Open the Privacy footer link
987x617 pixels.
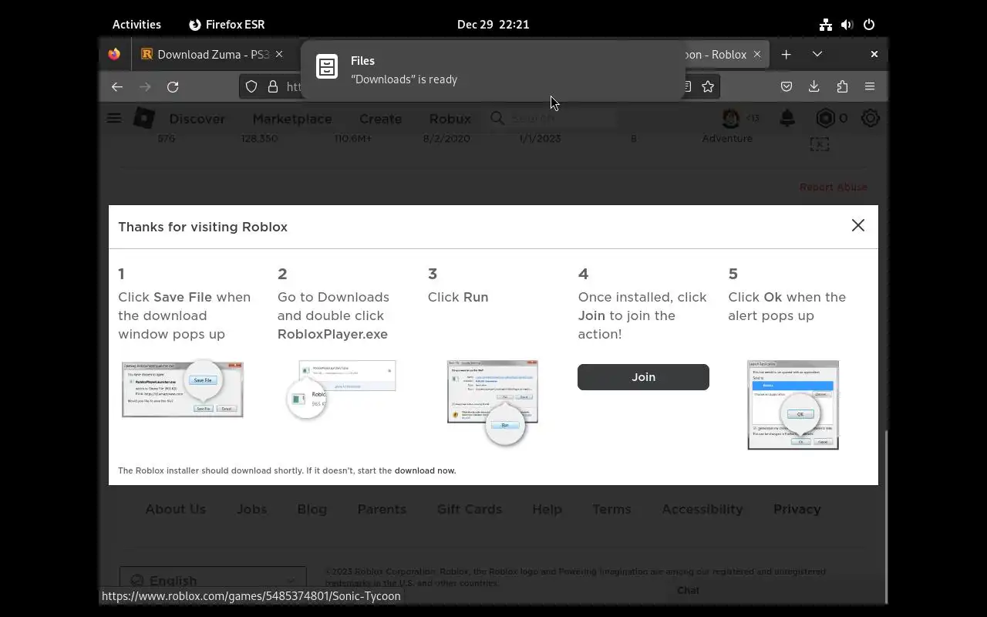pos(797,509)
